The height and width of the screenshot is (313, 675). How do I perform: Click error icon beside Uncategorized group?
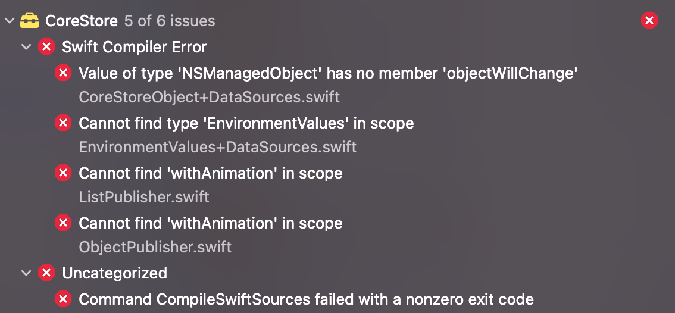pyautogui.click(x=46, y=273)
